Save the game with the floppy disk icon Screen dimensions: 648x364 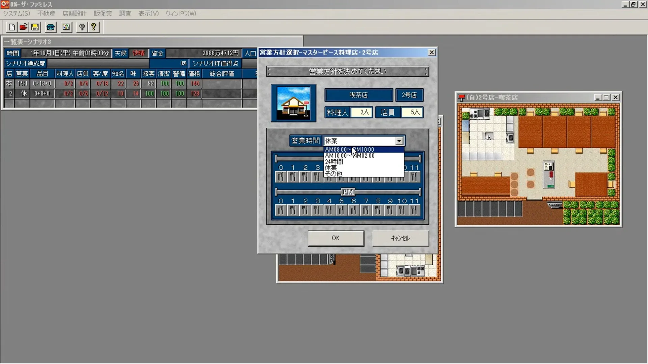coord(35,27)
